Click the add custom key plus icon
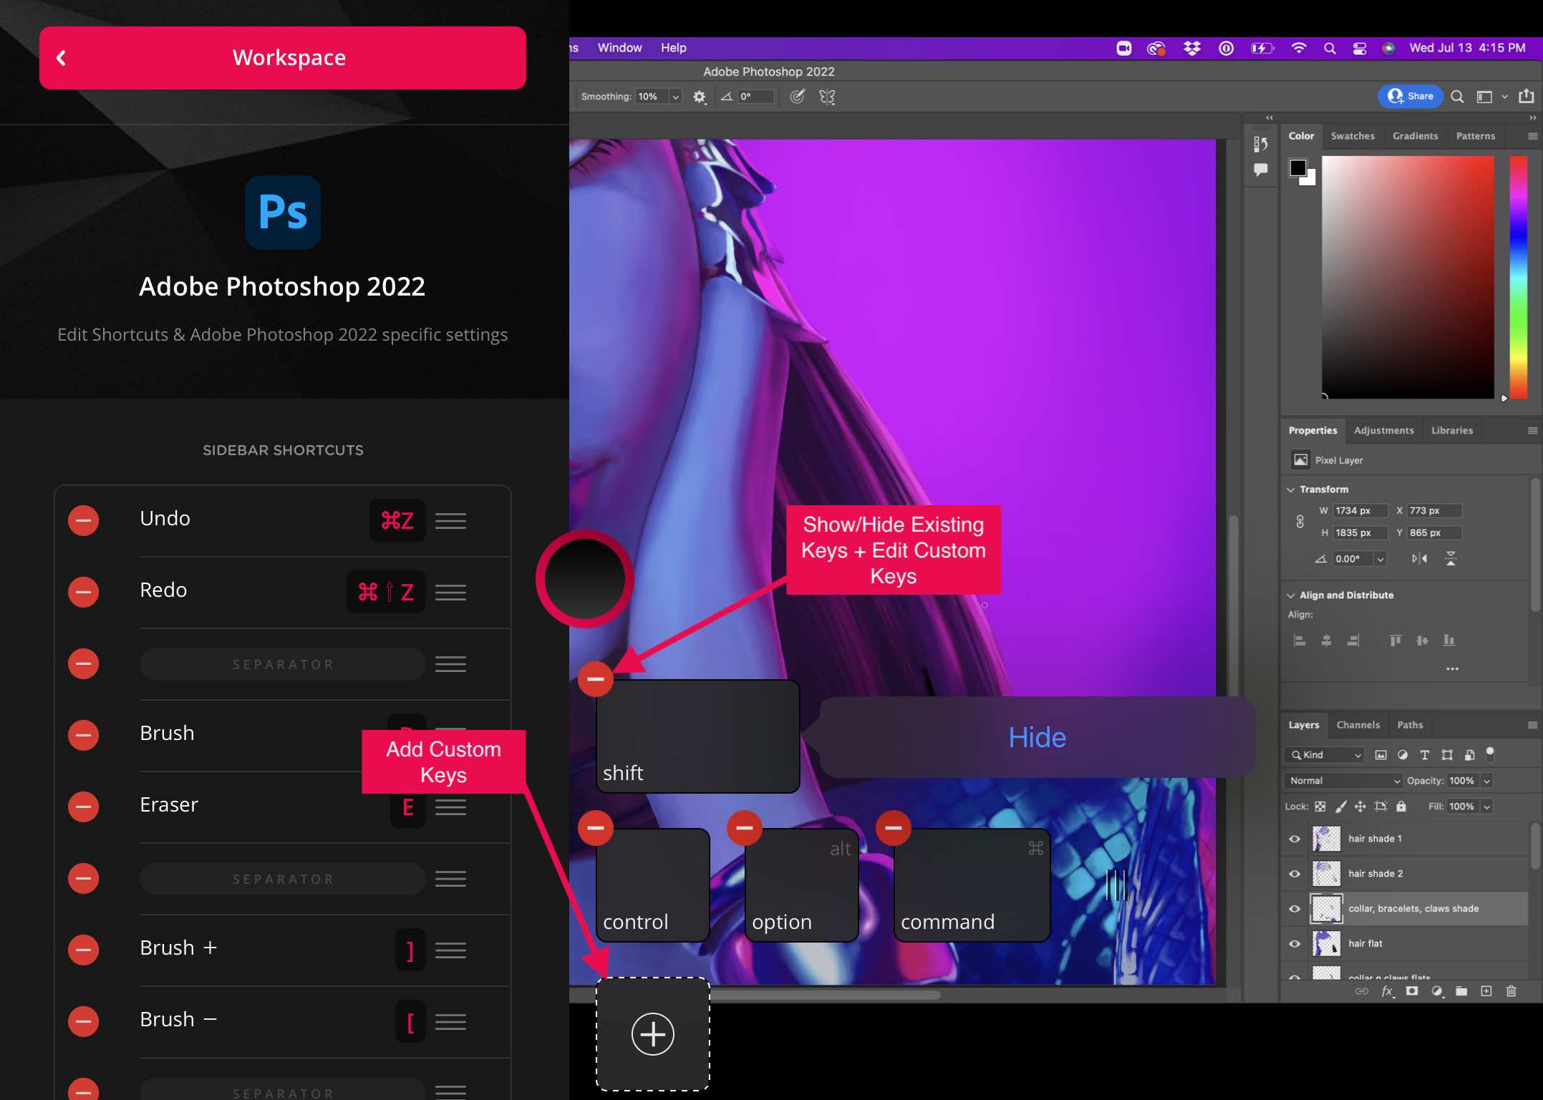The width and height of the screenshot is (1543, 1100). (x=652, y=1033)
